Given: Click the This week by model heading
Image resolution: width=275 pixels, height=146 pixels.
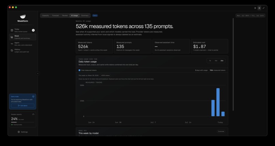Looking at the screenshot, I should pyautogui.click(x=89, y=133).
